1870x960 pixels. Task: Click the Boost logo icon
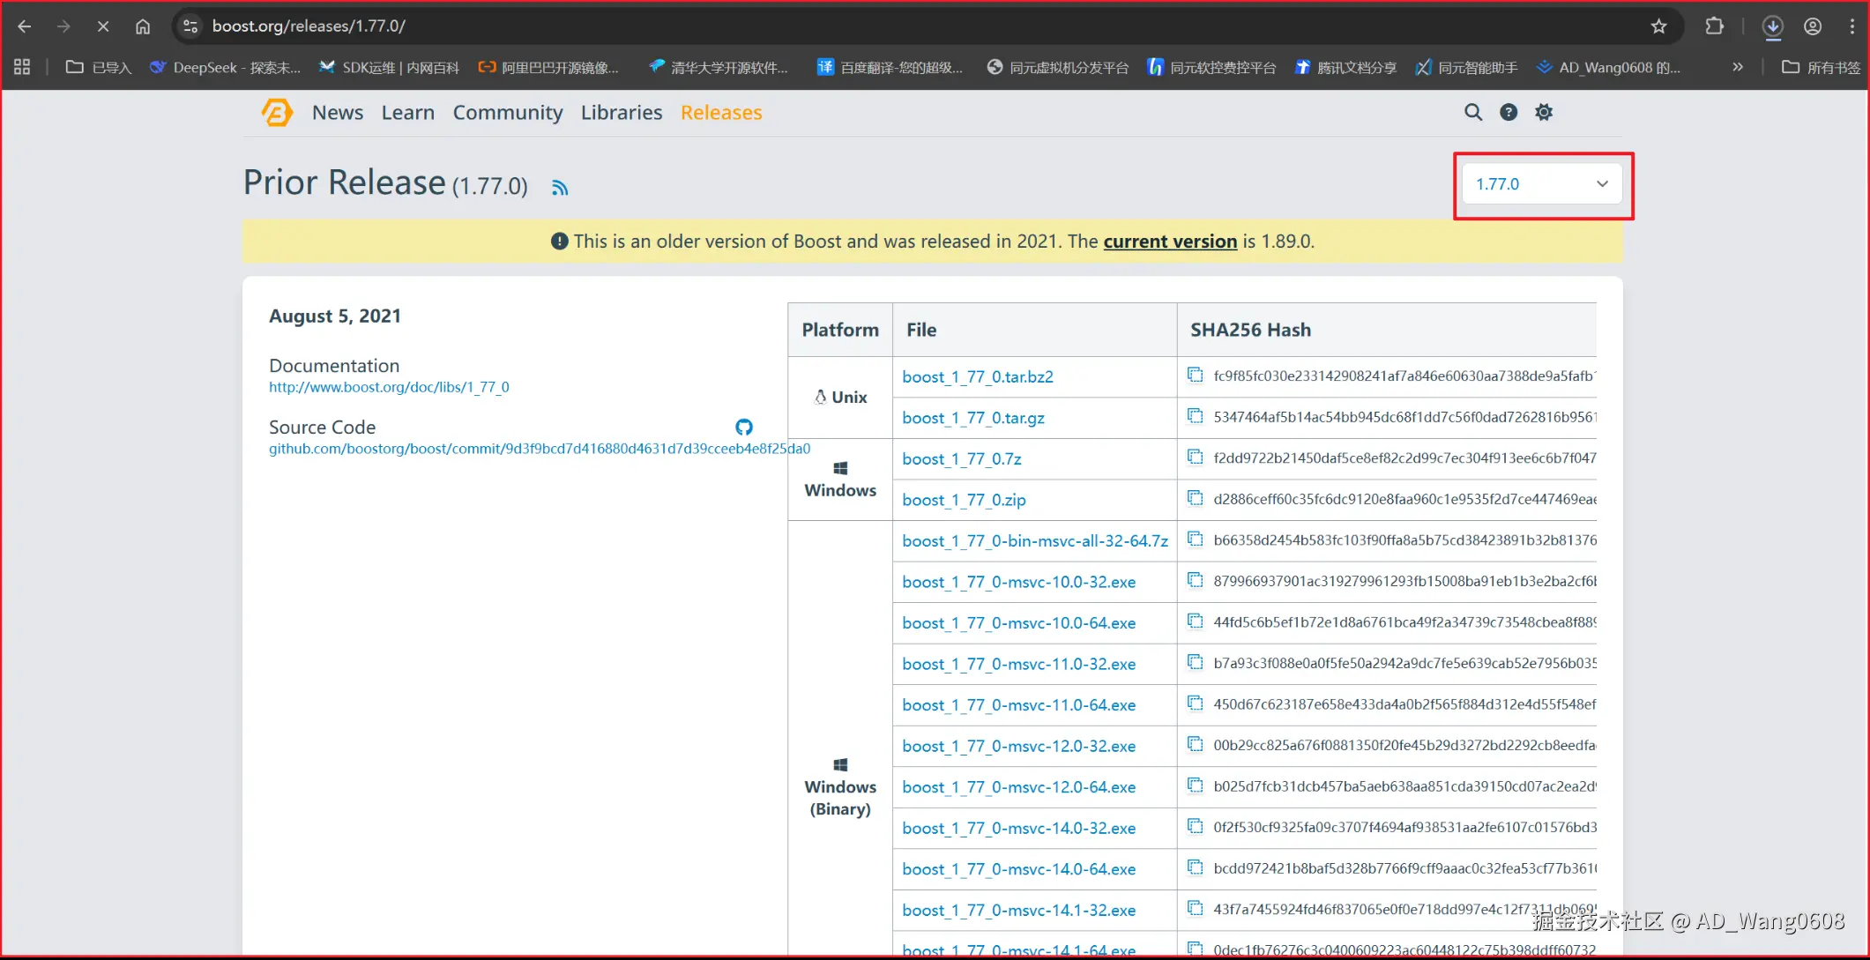277,113
